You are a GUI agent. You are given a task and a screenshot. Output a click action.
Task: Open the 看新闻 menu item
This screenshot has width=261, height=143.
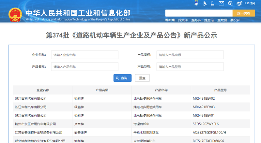tap(170, 20)
